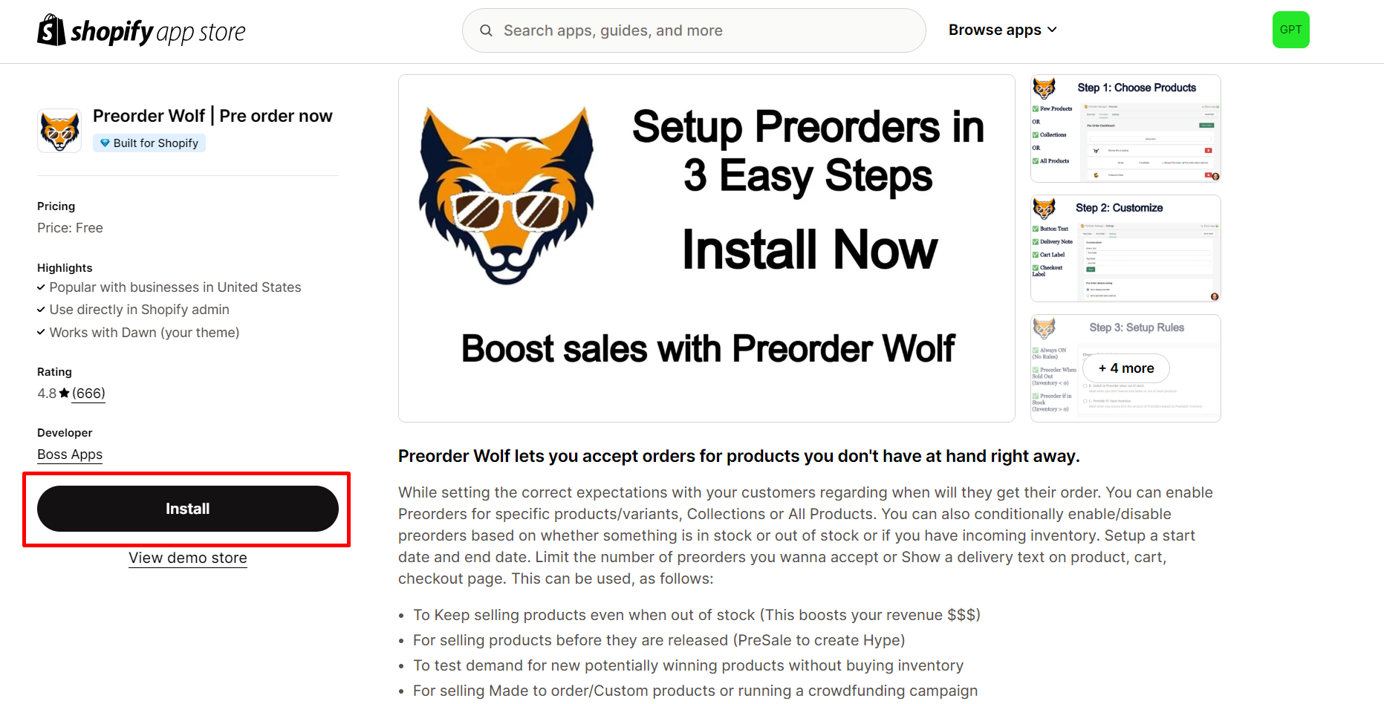1384x704 pixels.
Task: Click the green GPT account avatar
Action: (x=1290, y=30)
